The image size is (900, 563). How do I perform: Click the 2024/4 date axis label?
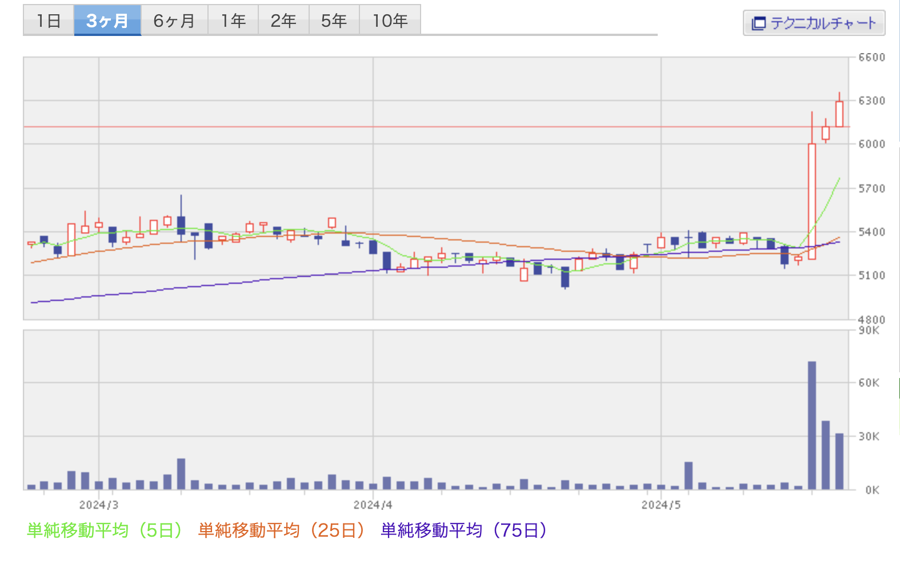pyautogui.click(x=373, y=505)
